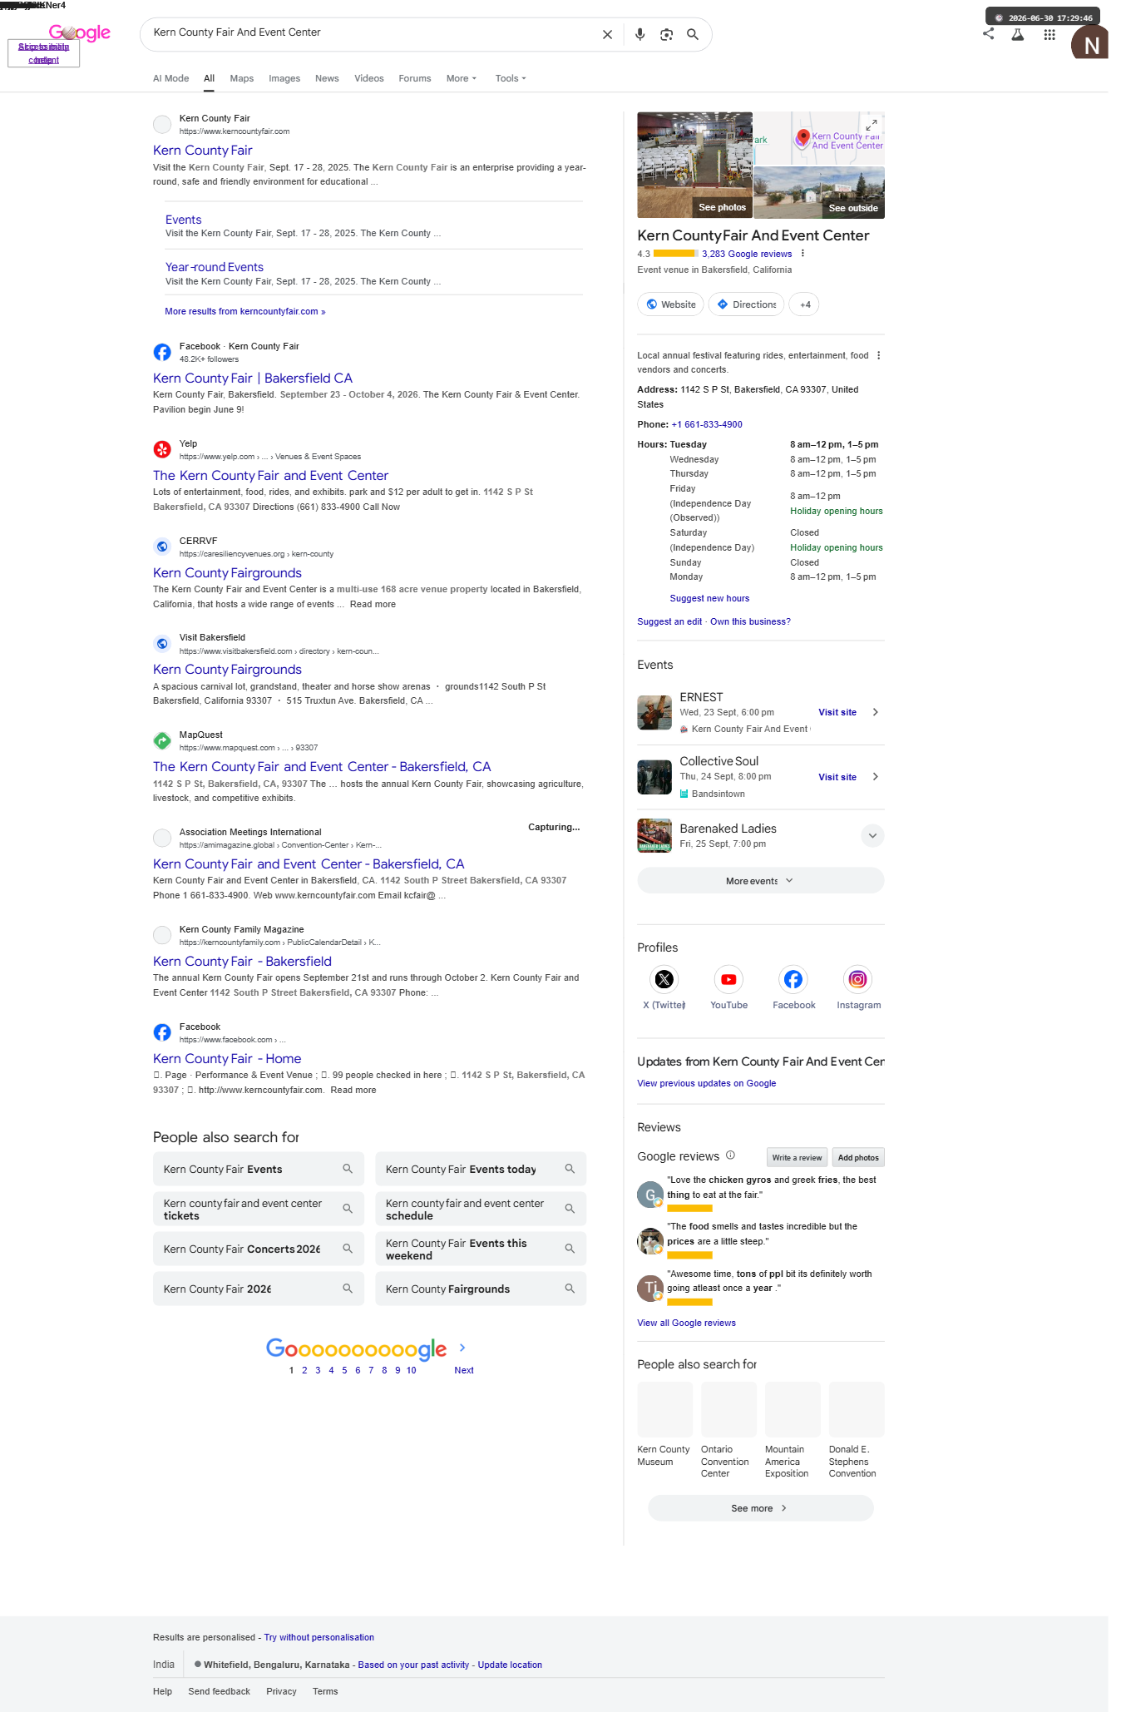Open the Facebook profile icon

coord(793,979)
